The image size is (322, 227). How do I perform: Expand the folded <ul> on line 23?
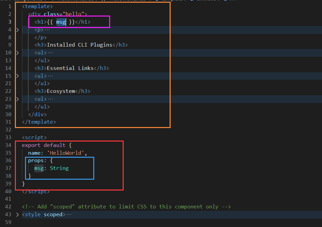click(x=18, y=99)
